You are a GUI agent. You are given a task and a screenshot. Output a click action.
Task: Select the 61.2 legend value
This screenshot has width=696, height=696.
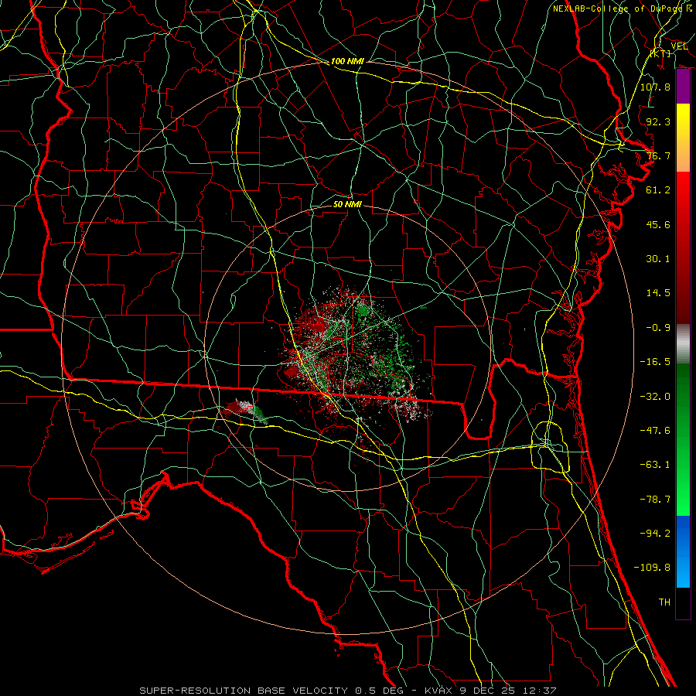coord(658,190)
